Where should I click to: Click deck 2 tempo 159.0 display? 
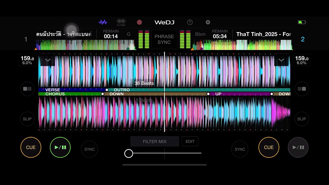(302, 60)
